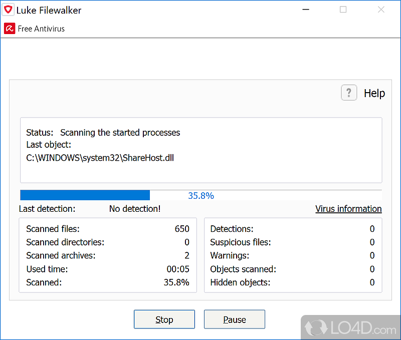Image resolution: width=401 pixels, height=340 pixels.
Task: Open the Virus information link
Action: 348,209
